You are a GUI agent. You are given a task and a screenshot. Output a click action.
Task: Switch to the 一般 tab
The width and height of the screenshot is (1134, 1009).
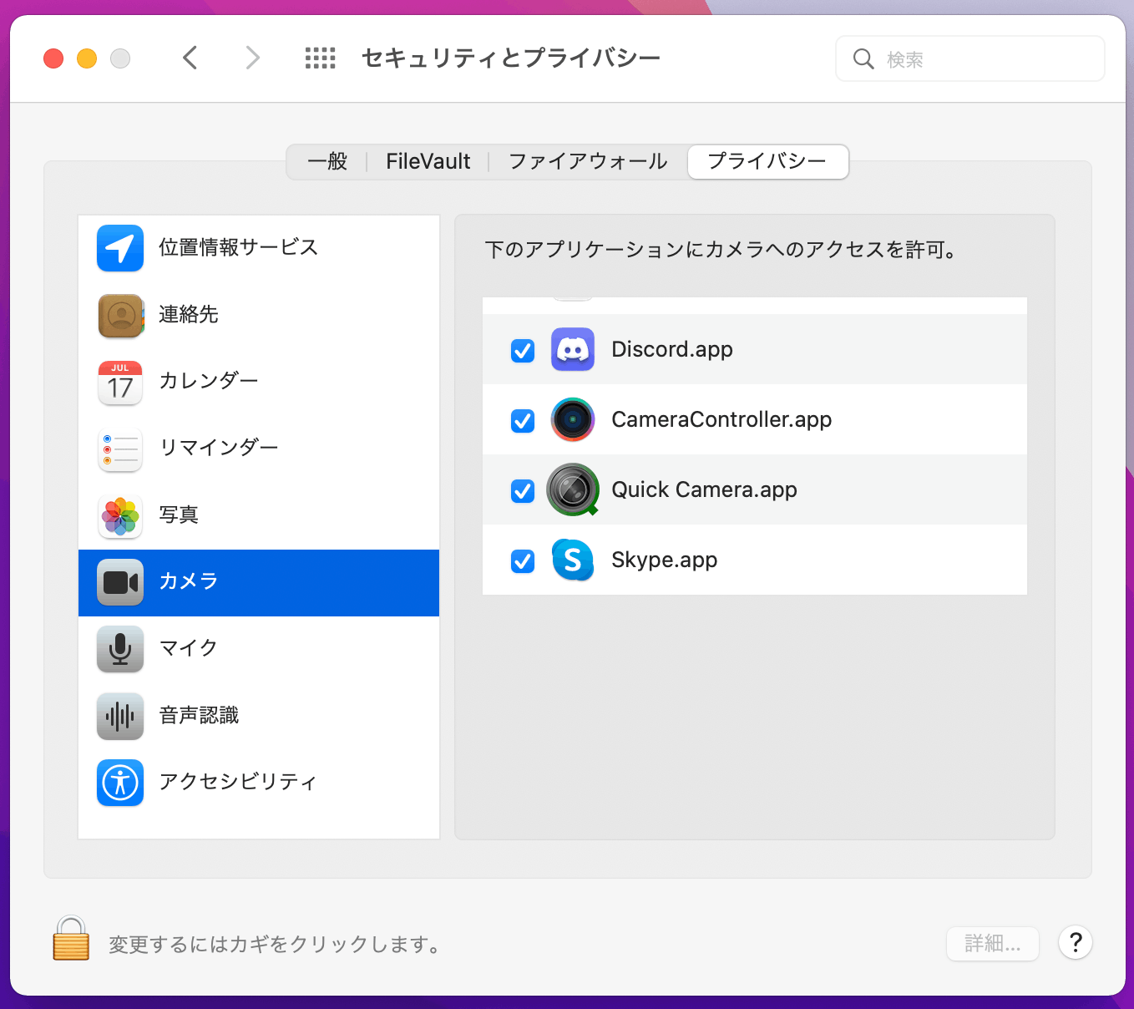tap(327, 161)
